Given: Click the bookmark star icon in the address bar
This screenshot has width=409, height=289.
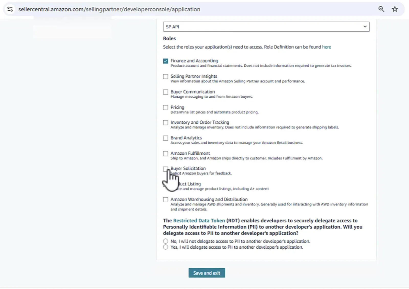Looking at the screenshot, I should coord(395,9).
